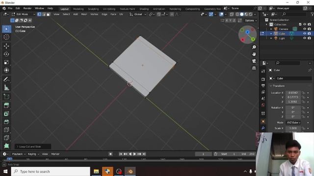Choose the Move tool
This screenshot has width=314, height=176.
(x=6, y=46)
